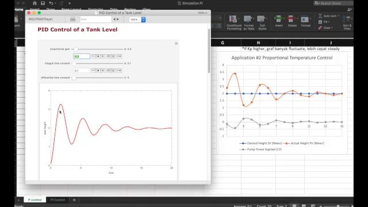Click the differential time constant slider handle
368x207 pixels.
[x=74, y=78]
